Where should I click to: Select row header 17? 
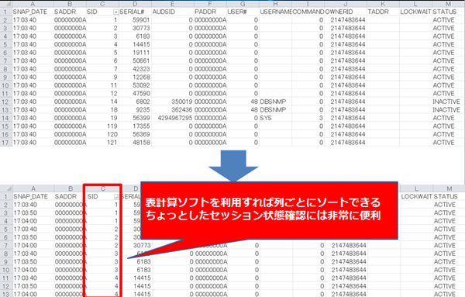pyautogui.click(x=6, y=143)
